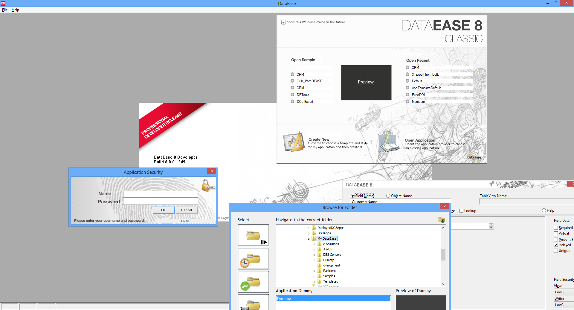Open the Club_ParaDEASE sample application

coord(309,81)
